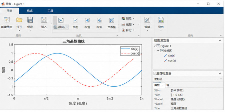225x112 pixels.
Task: Click the 保存 floppy disk icon
Action: pyautogui.click(x=30, y=20)
